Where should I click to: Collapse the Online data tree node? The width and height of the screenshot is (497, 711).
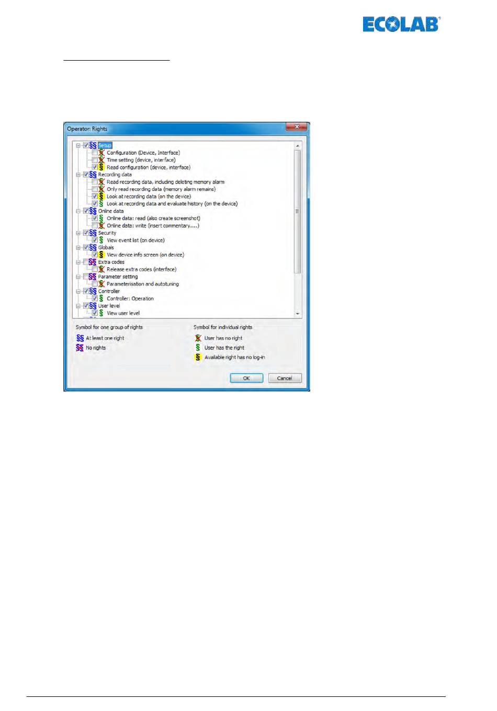tap(78, 212)
